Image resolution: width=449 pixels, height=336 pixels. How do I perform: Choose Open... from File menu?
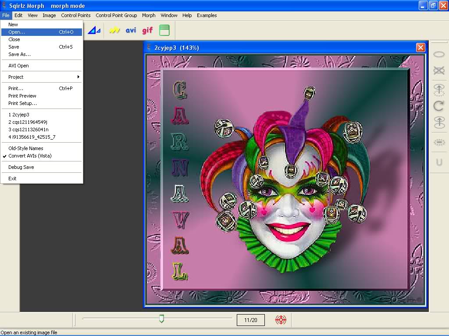click(x=42, y=32)
